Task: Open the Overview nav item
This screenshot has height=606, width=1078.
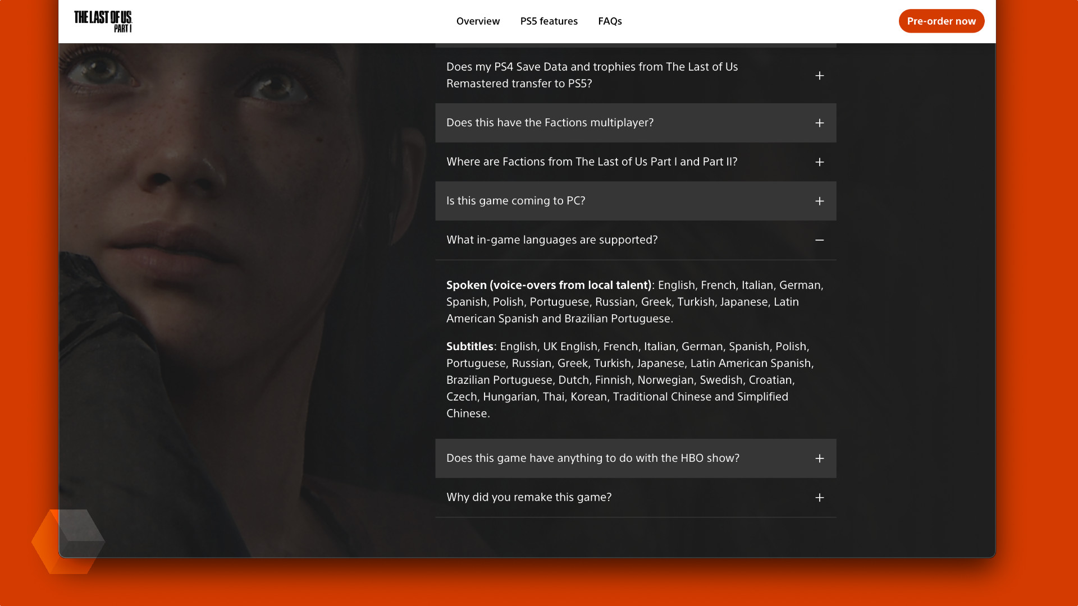Action: (x=478, y=21)
